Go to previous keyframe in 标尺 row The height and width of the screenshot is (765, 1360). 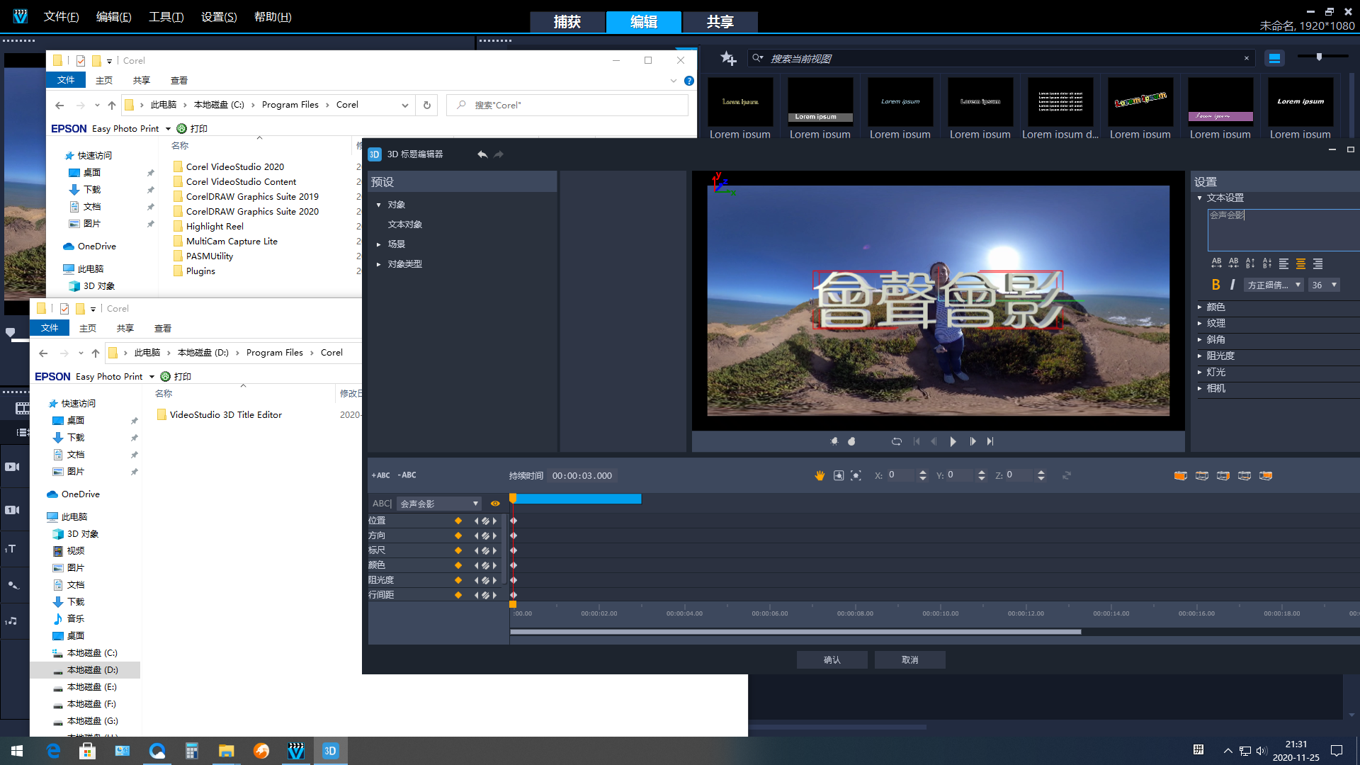477,550
